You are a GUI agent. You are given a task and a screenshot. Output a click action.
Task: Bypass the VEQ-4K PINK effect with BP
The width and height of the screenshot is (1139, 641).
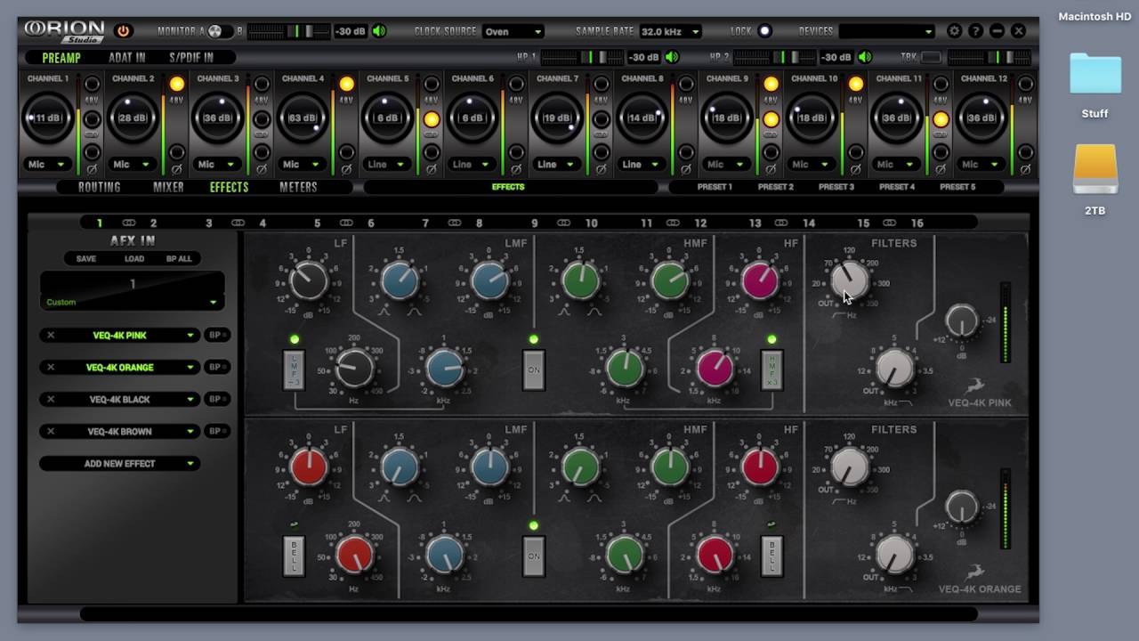tap(216, 336)
